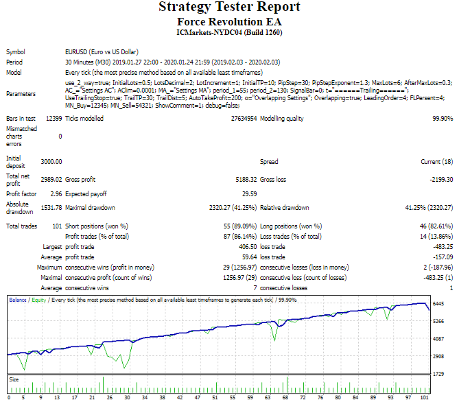Click the Strategy Tester Report title
Viewport: 459px width, 402px height.
point(229,8)
